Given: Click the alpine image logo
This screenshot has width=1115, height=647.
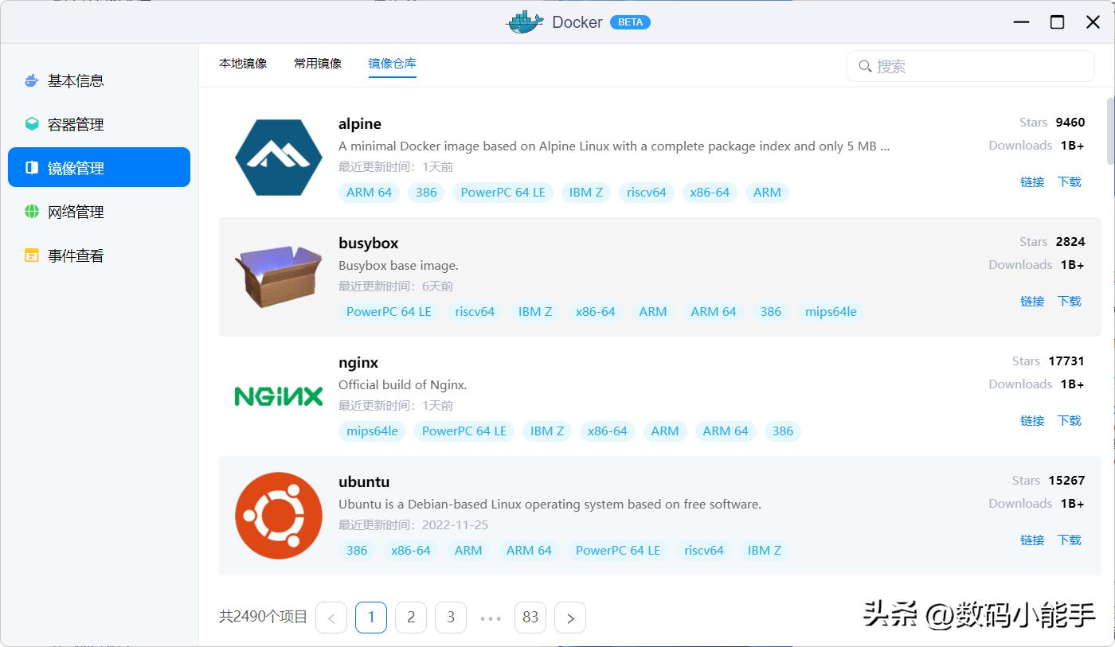Looking at the screenshot, I should 278,156.
